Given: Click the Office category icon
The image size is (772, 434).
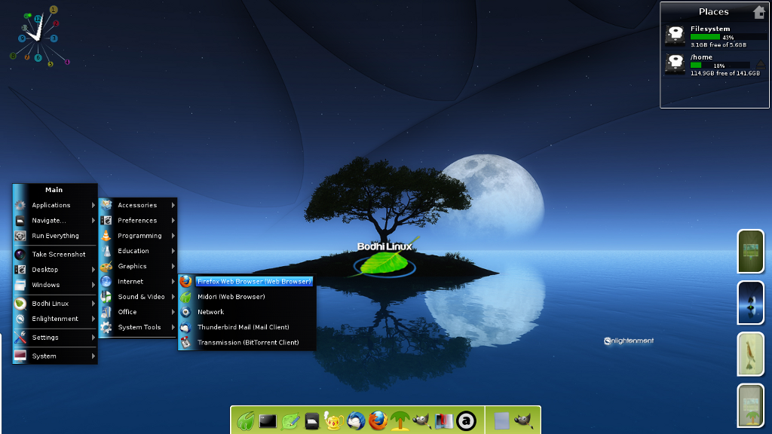Looking at the screenshot, I should point(106,312).
